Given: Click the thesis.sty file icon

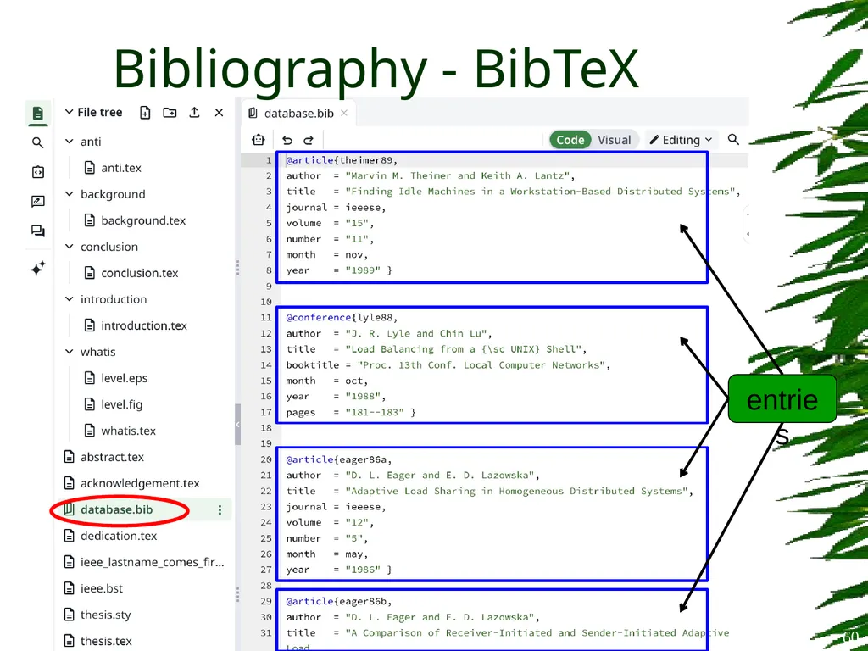Looking at the screenshot, I should [70, 615].
